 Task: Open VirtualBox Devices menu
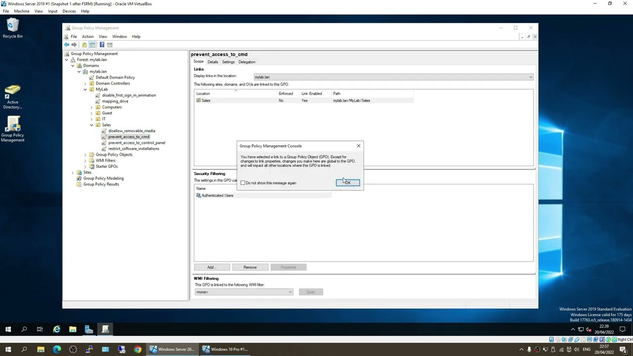(x=69, y=11)
